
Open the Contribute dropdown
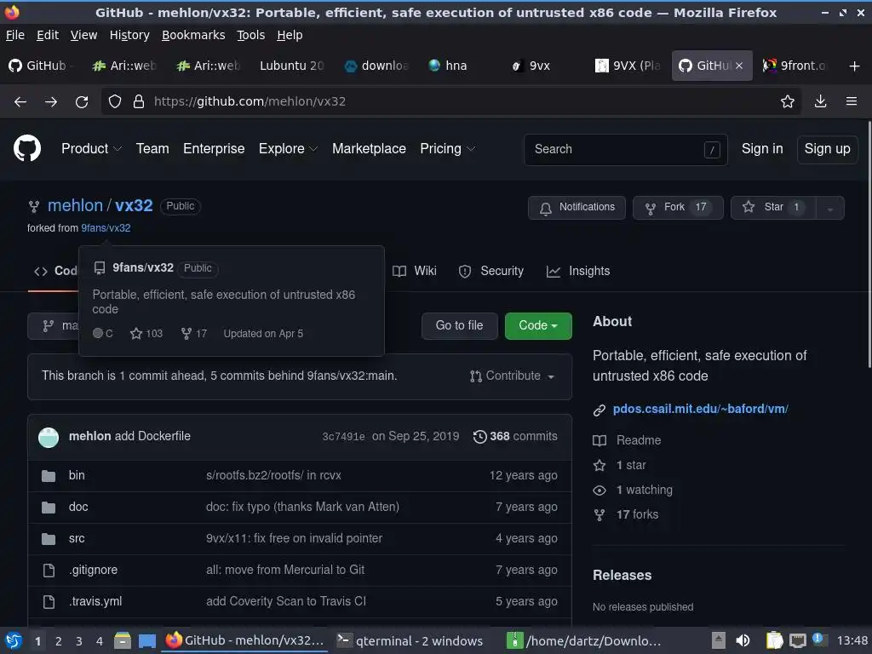[x=512, y=376]
